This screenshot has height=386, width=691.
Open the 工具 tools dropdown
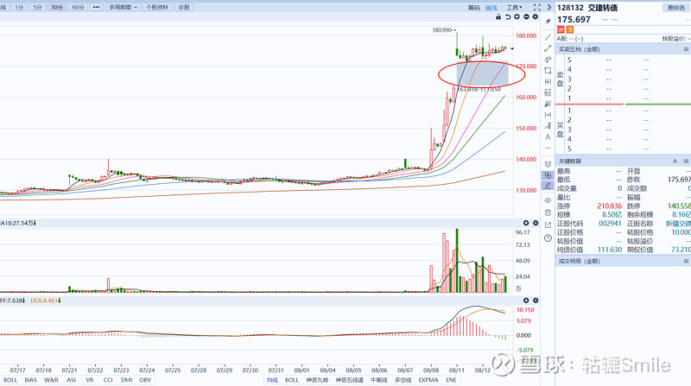point(515,7)
